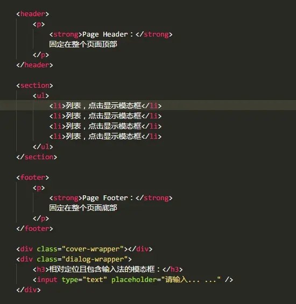Click the closing </footer> tag
Viewport: 296px width, 304px height.
(34, 229)
